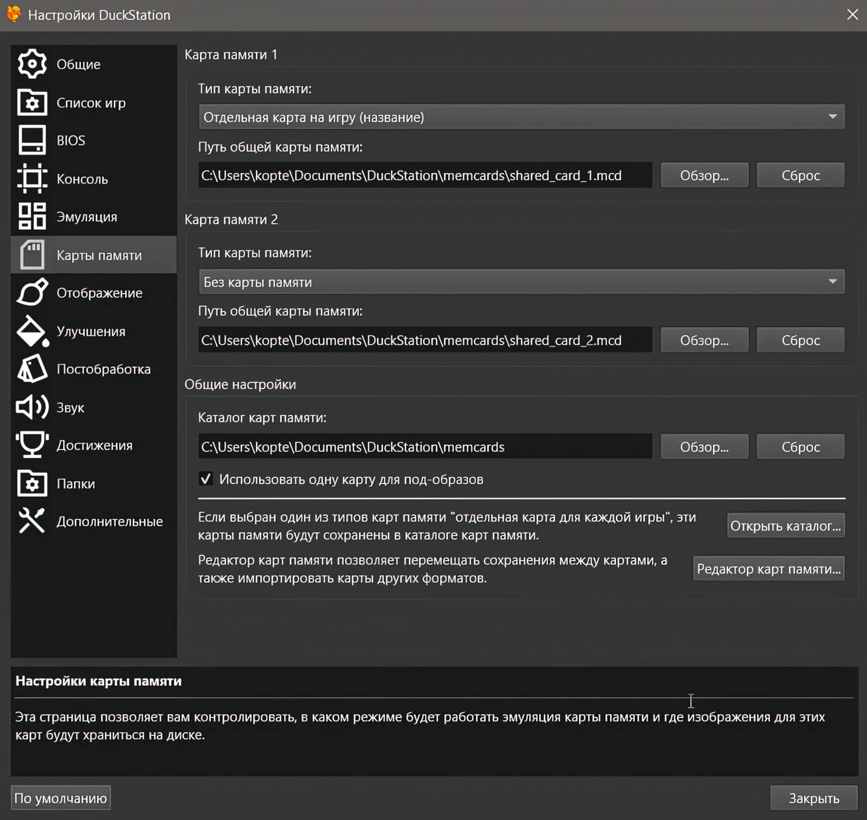Select Эмуляция in the sidebar
867x820 pixels.
pos(94,217)
